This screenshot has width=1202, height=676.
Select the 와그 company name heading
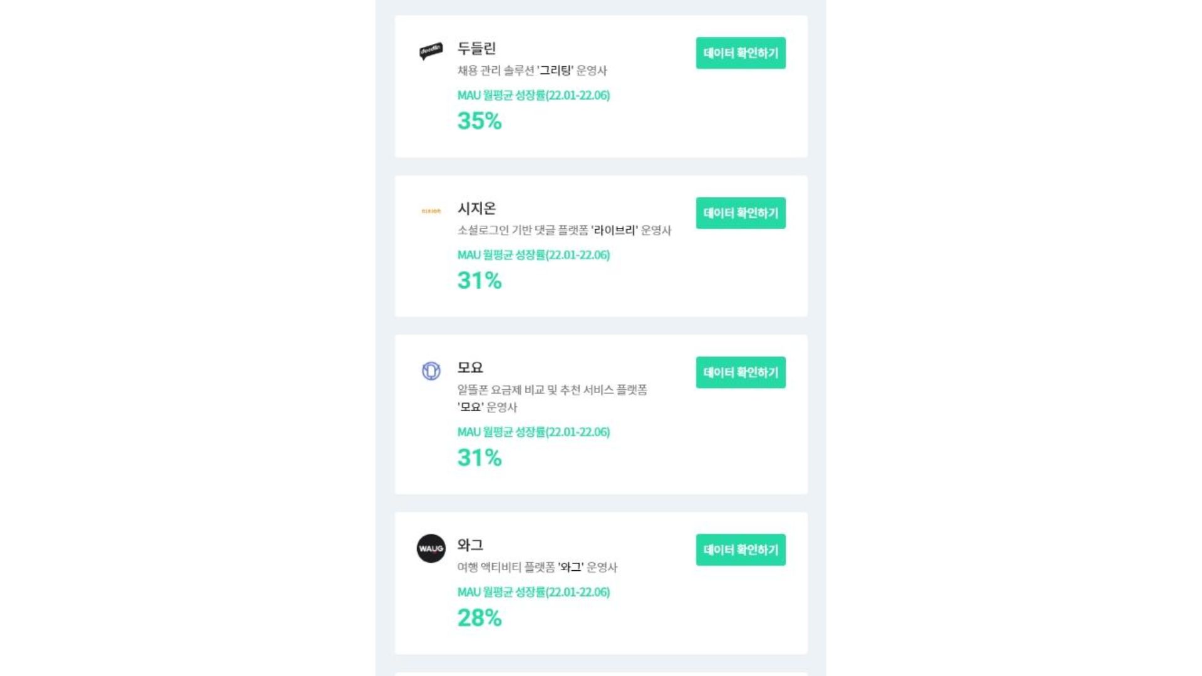[x=470, y=545]
